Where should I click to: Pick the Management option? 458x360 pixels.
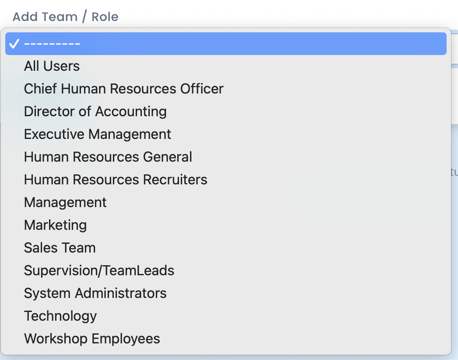pos(65,202)
